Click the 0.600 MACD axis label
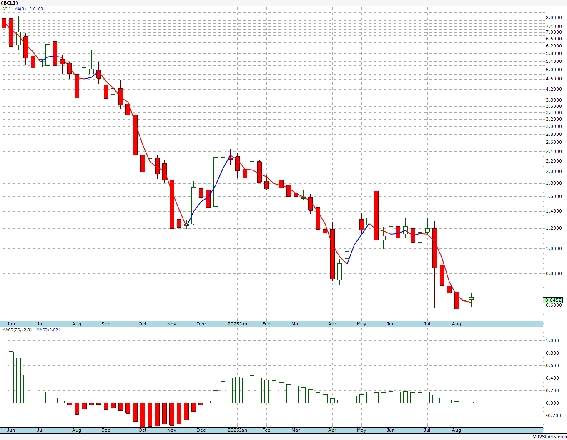Viewport: 567px width, 440px height. (552, 366)
